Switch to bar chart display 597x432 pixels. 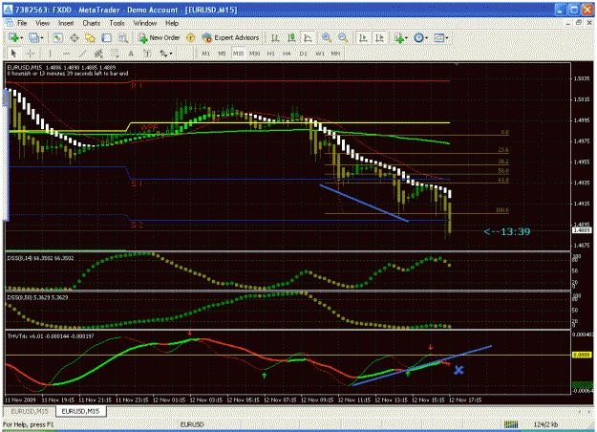pos(275,37)
